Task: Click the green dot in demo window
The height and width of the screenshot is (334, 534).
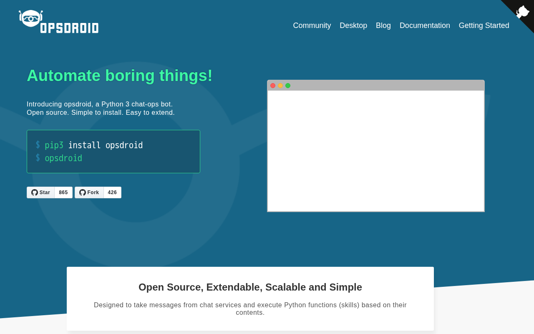Action: pos(288,86)
